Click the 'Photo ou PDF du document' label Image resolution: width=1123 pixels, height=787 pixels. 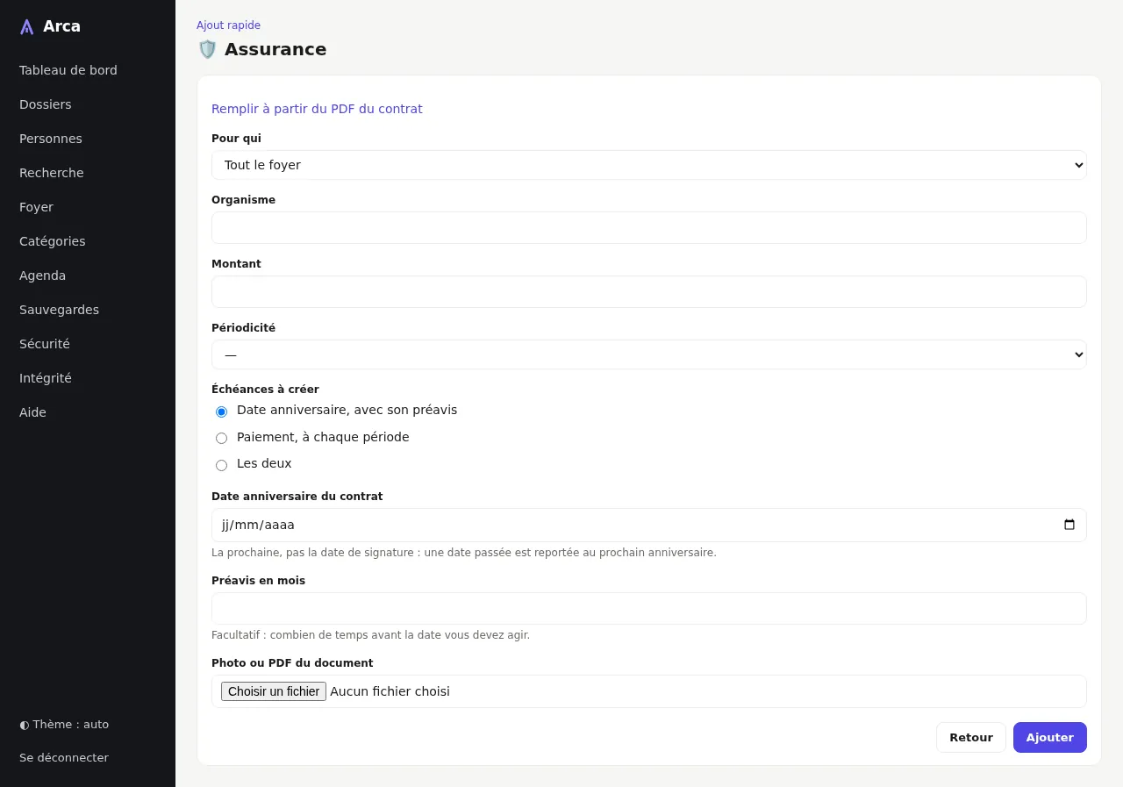(x=292, y=663)
